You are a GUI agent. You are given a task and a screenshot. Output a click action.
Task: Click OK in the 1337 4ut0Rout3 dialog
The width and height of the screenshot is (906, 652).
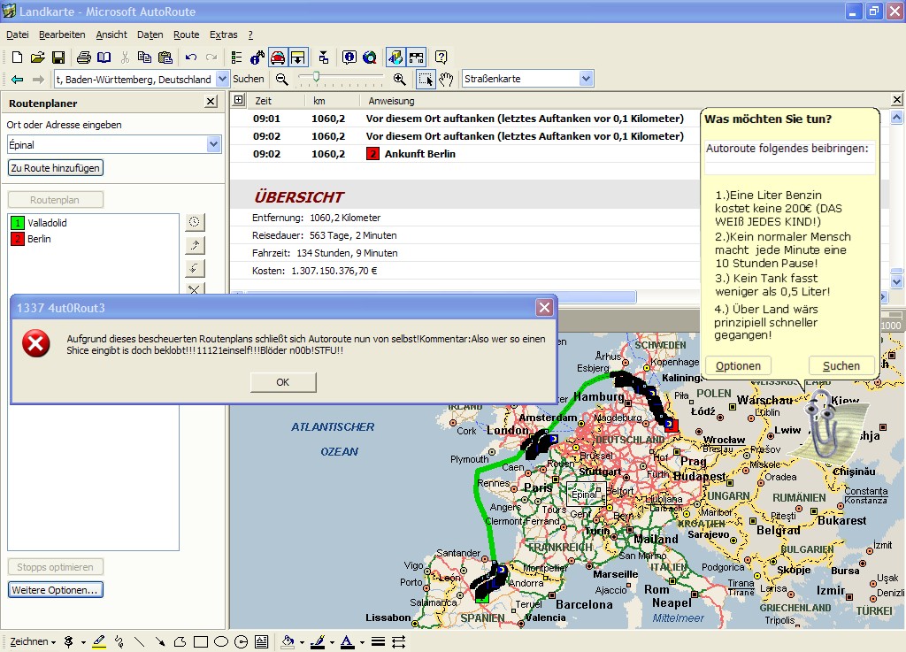pos(283,382)
